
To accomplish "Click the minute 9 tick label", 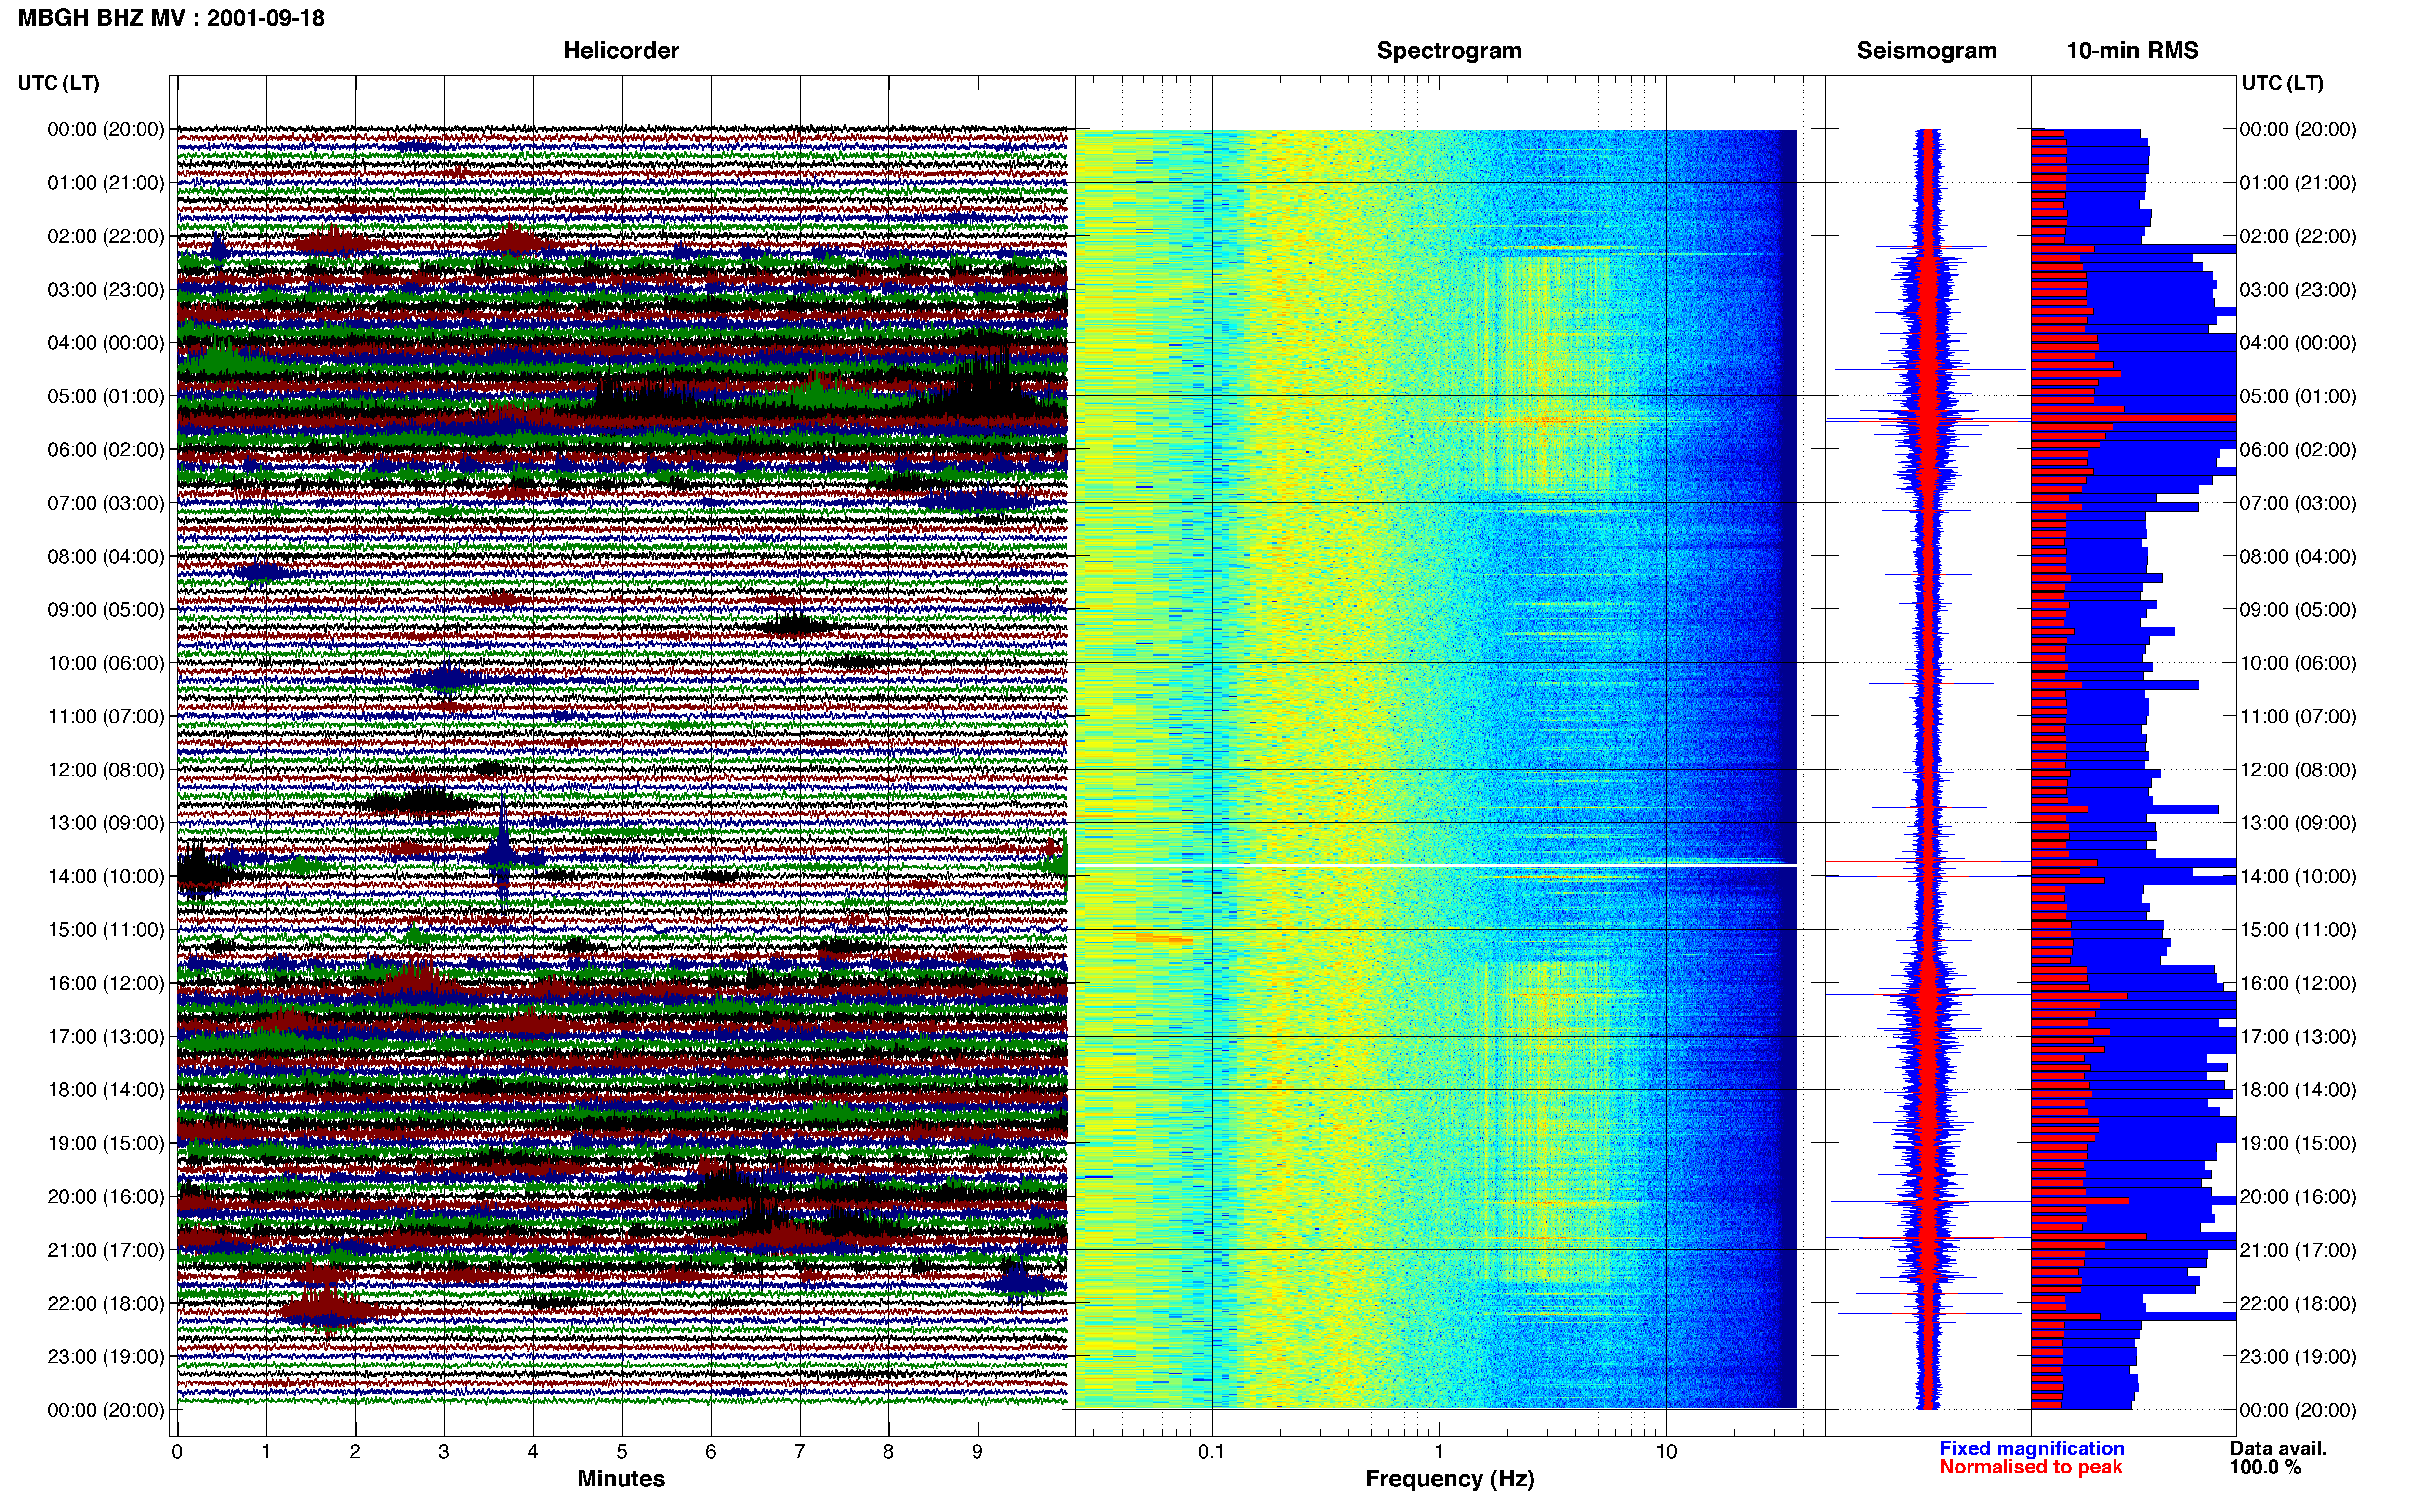I will (977, 1452).
